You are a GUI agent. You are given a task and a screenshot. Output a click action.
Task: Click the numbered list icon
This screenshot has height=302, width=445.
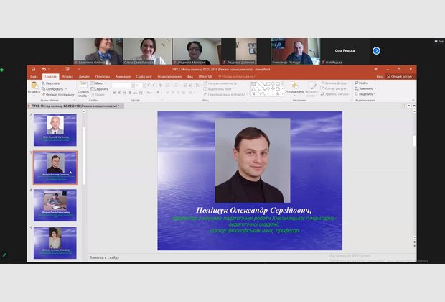[x=177, y=86]
